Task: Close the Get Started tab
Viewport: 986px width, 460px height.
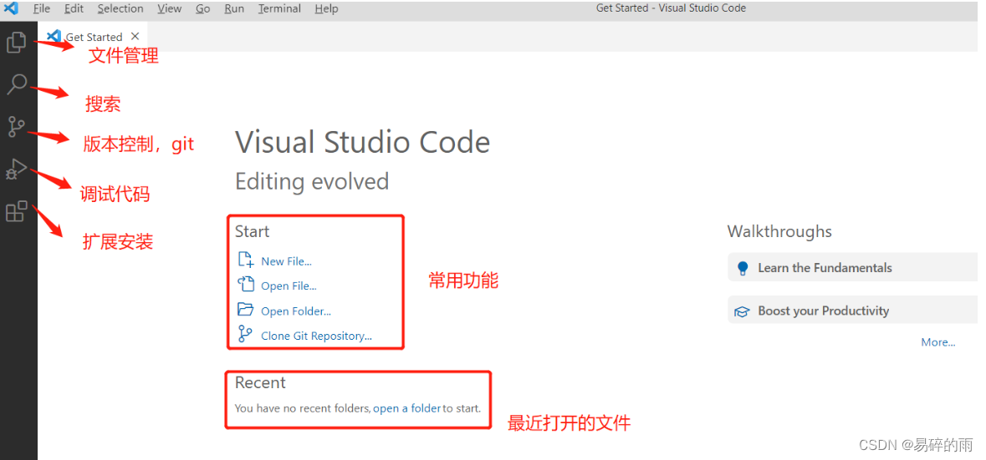Action: pos(135,37)
